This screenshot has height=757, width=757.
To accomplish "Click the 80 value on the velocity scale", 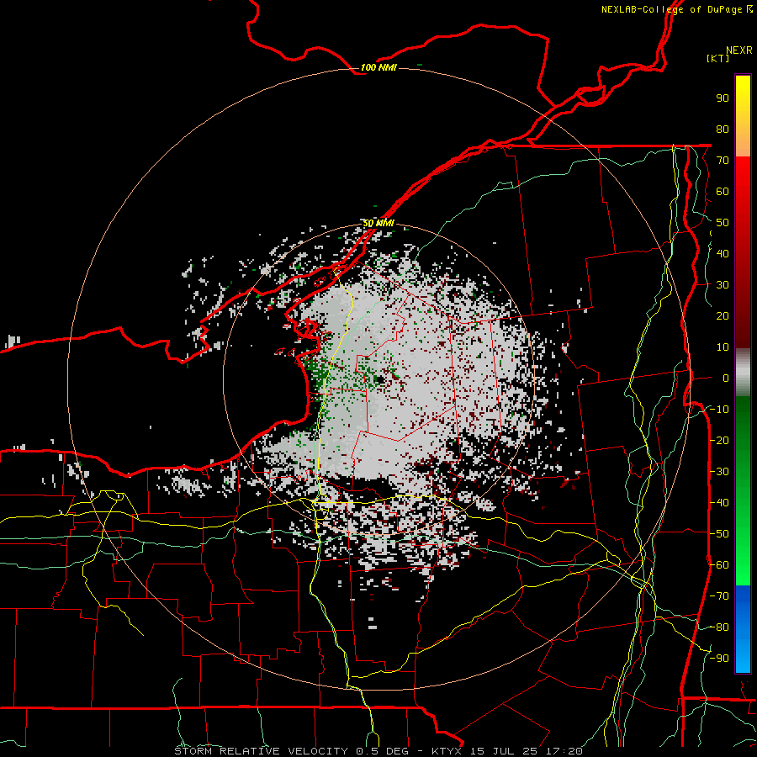I will (723, 130).
